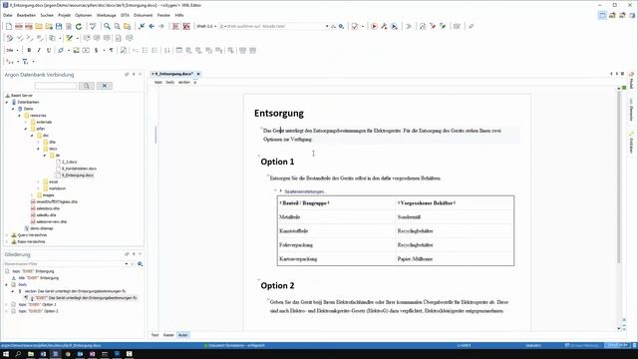This screenshot has height=359, width=638.
Task: Click the open folder icon in toolbar
Action: (39, 27)
